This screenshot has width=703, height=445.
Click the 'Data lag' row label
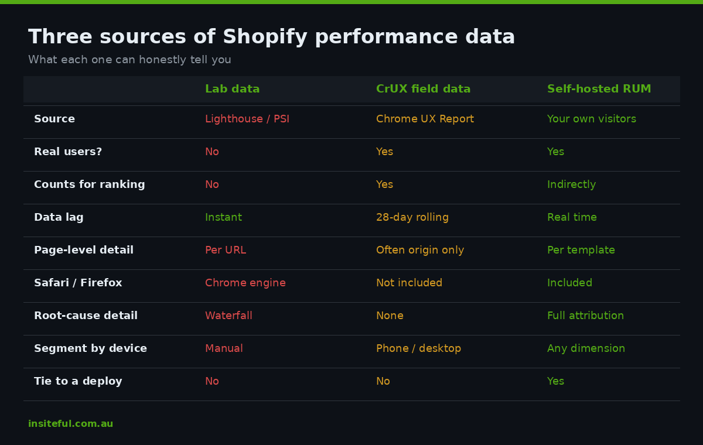59,218
